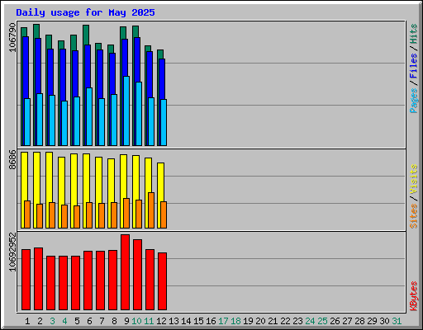This screenshot has height=330, width=423.
Task: Click green day 3 on the x-axis
Action: point(52,321)
